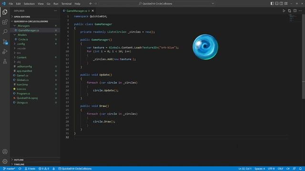
Task: Click the Run play button in editor toolbar
Action: [284, 11]
